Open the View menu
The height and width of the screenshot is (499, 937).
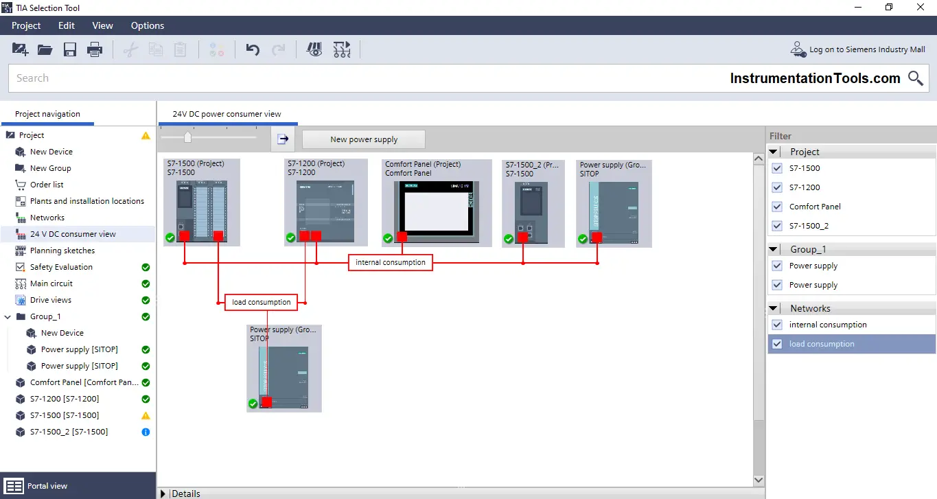click(x=102, y=25)
